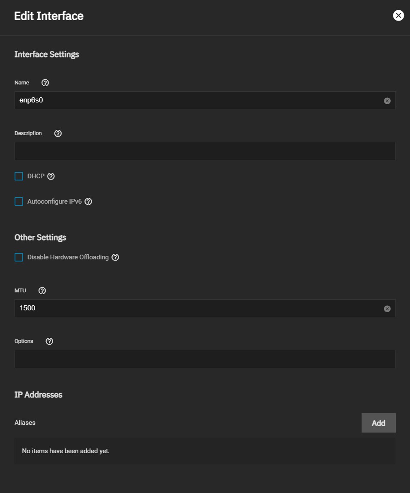The height and width of the screenshot is (493, 410).
Task: Clear the Name field with its X icon
Action: point(387,101)
